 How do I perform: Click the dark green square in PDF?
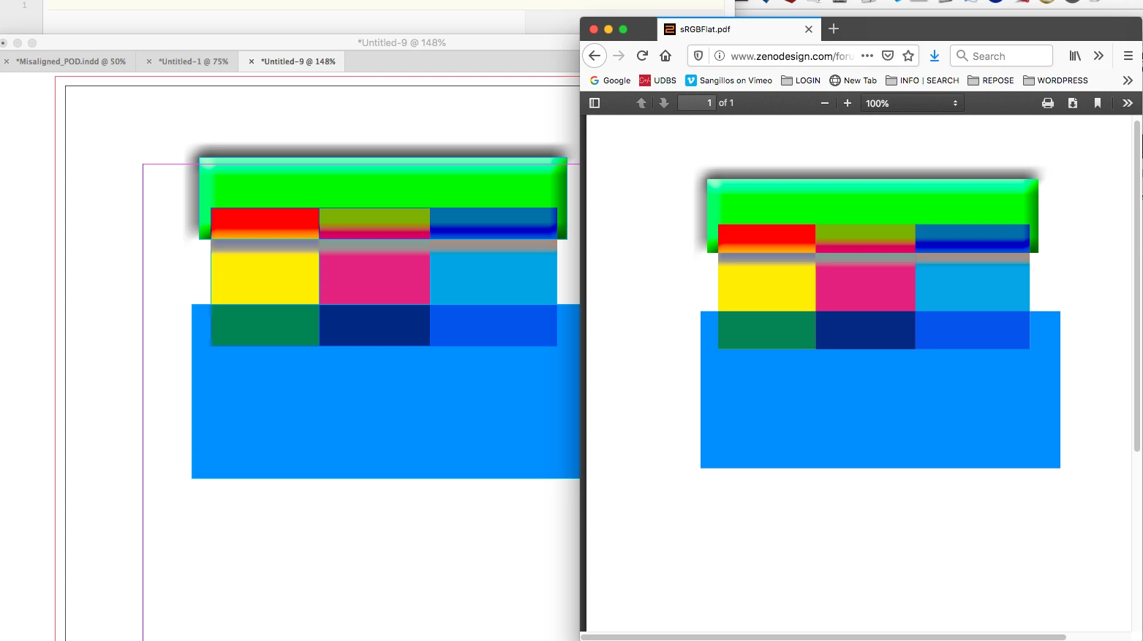pyautogui.click(x=766, y=330)
